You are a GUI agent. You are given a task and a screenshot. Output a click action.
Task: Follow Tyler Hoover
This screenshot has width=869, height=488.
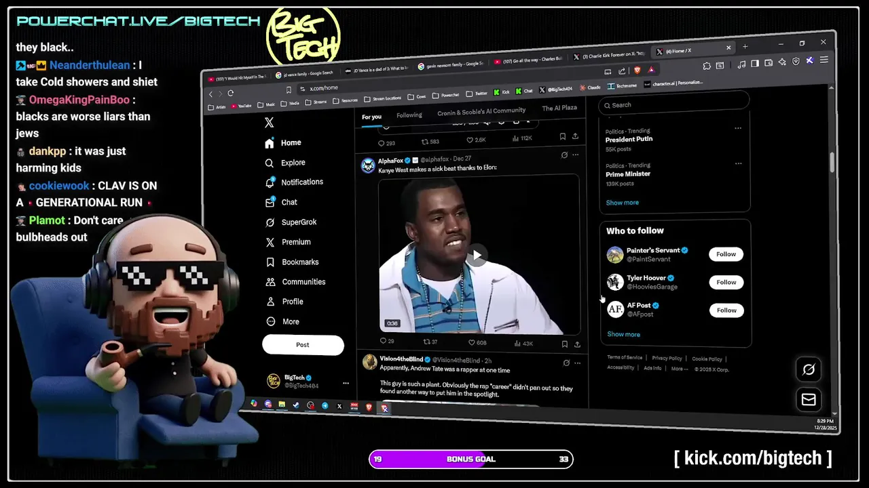coord(726,282)
